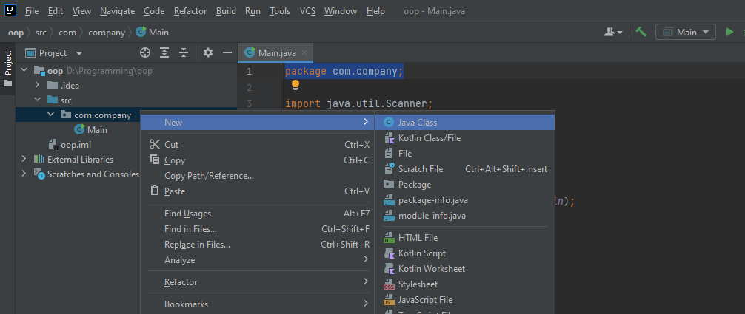Open the Edit menu
The image size is (745, 314).
pos(55,11)
